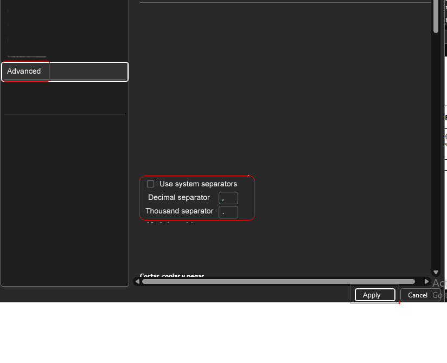
Task: Click the horizontal scrollbar left arrow
Action: point(137,281)
